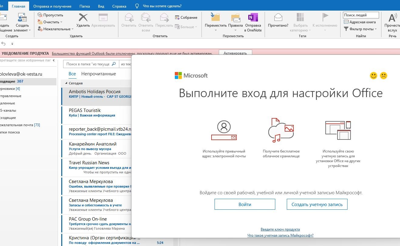The width and height of the screenshot is (400, 246).
Task: Open the reporter_back@plcmail.vtb24 email
Action: tap(96, 132)
